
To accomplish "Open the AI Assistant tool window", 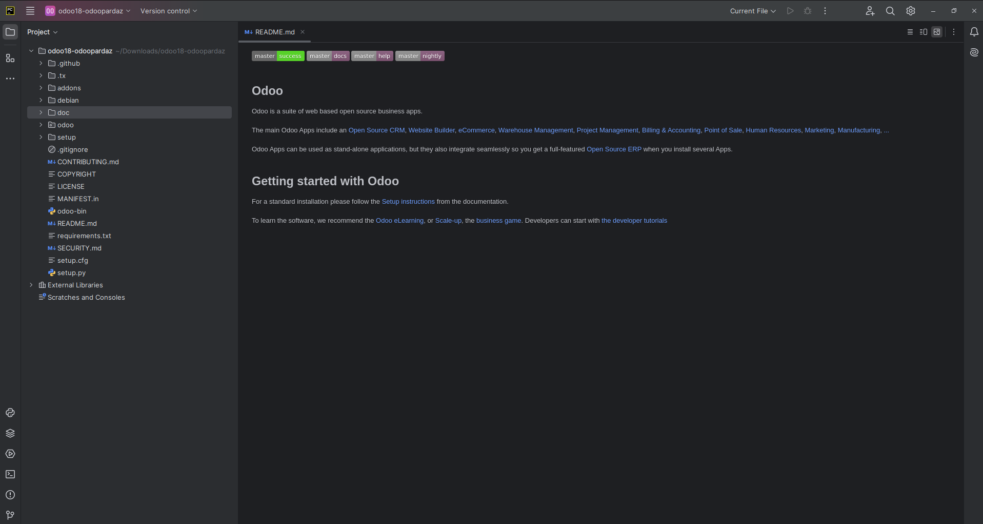I will (x=974, y=52).
